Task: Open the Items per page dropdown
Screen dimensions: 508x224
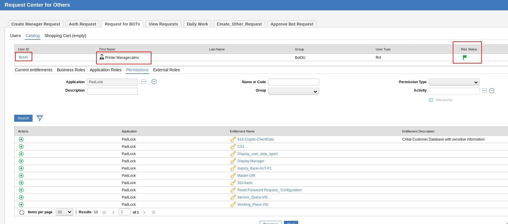Action: [x=65, y=212]
